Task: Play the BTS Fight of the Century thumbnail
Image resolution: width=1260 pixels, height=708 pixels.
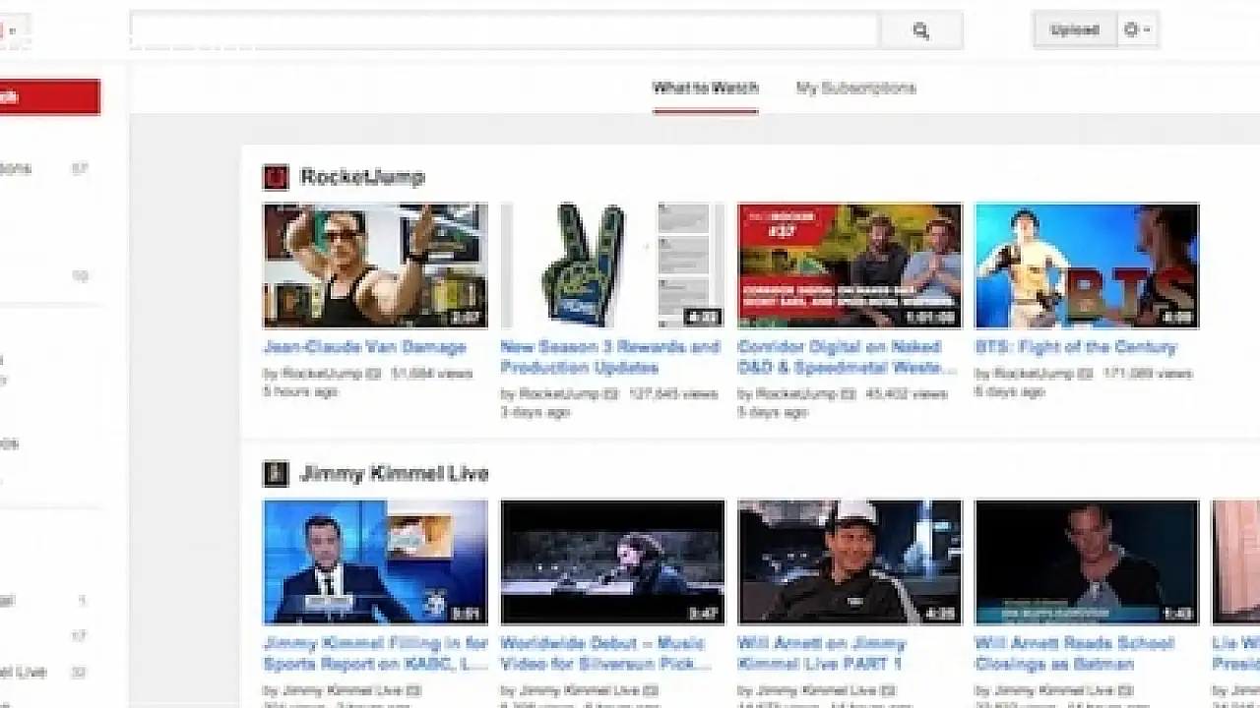Action: coord(1087,265)
